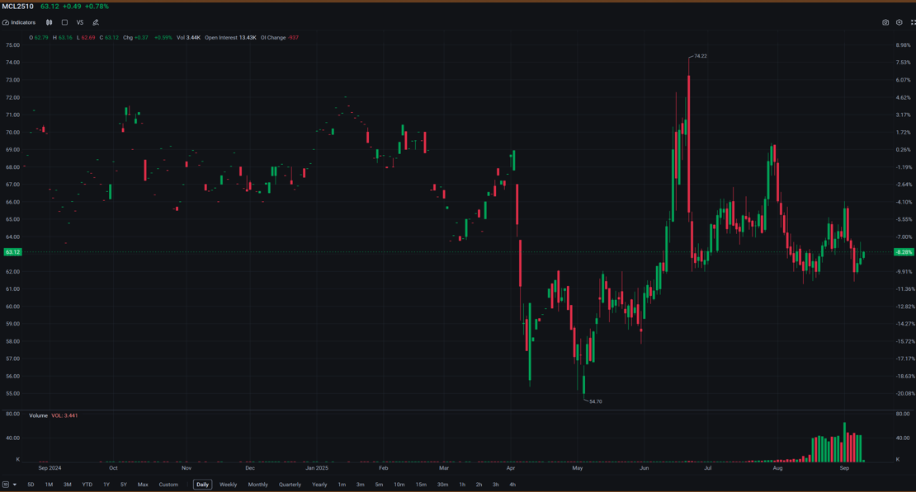This screenshot has height=492, width=916.
Task: Select the Custom date range option
Action: pyautogui.click(x=169, y=485)
